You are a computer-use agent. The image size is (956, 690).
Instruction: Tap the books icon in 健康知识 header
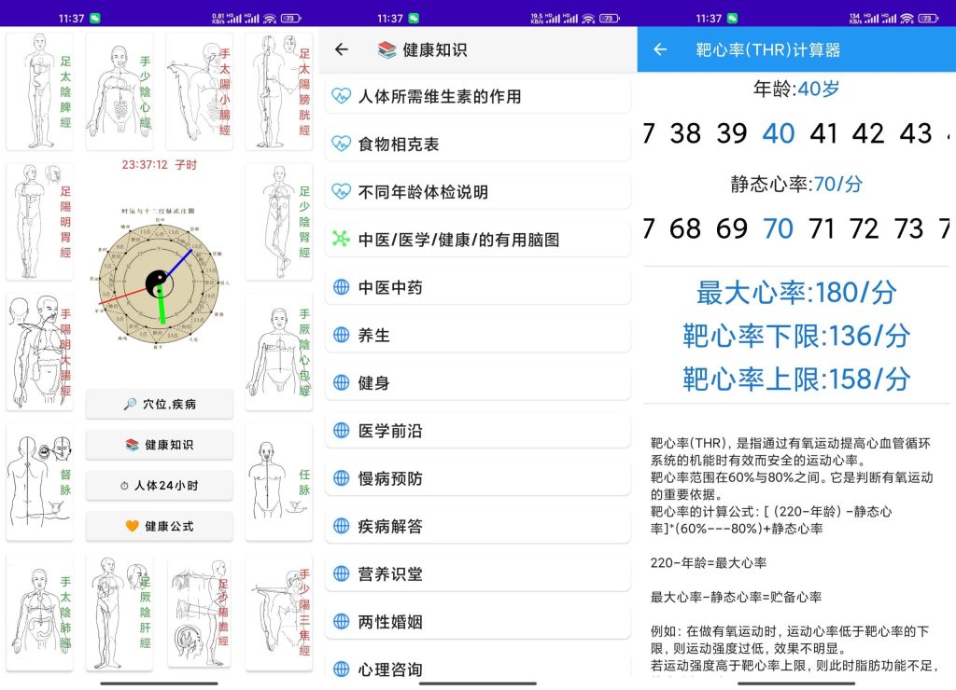coord(387,50)
